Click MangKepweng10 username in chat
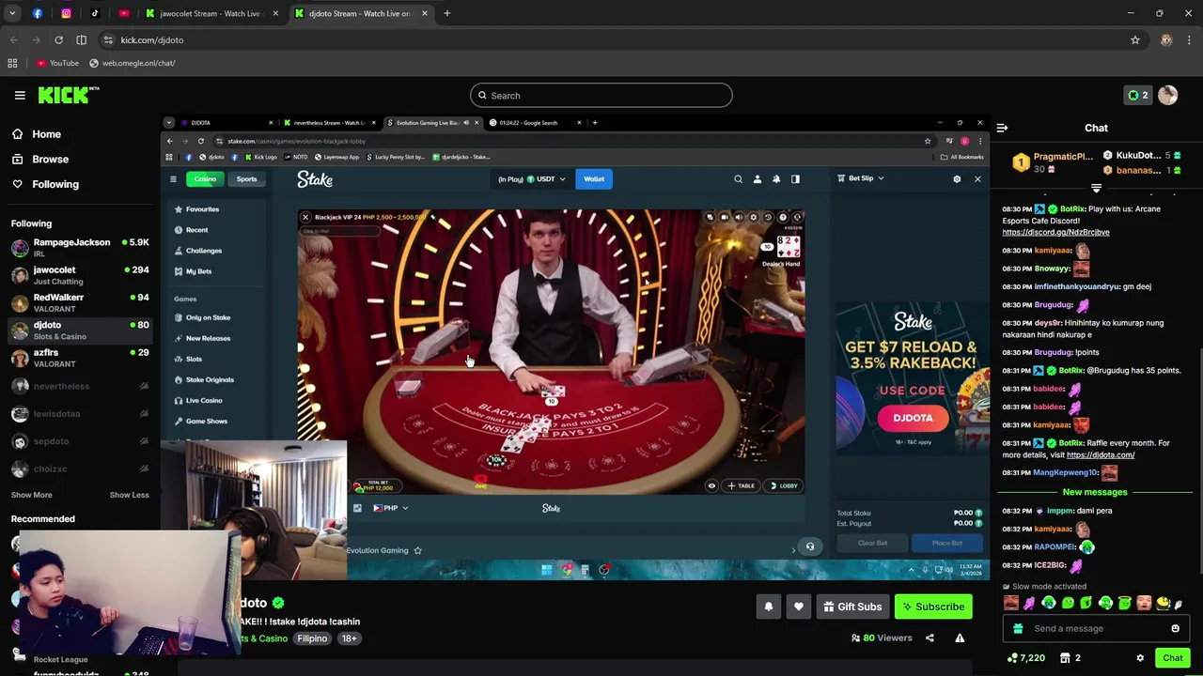Viewport: 1203px width, 676px height. (x=1065, y=473)
